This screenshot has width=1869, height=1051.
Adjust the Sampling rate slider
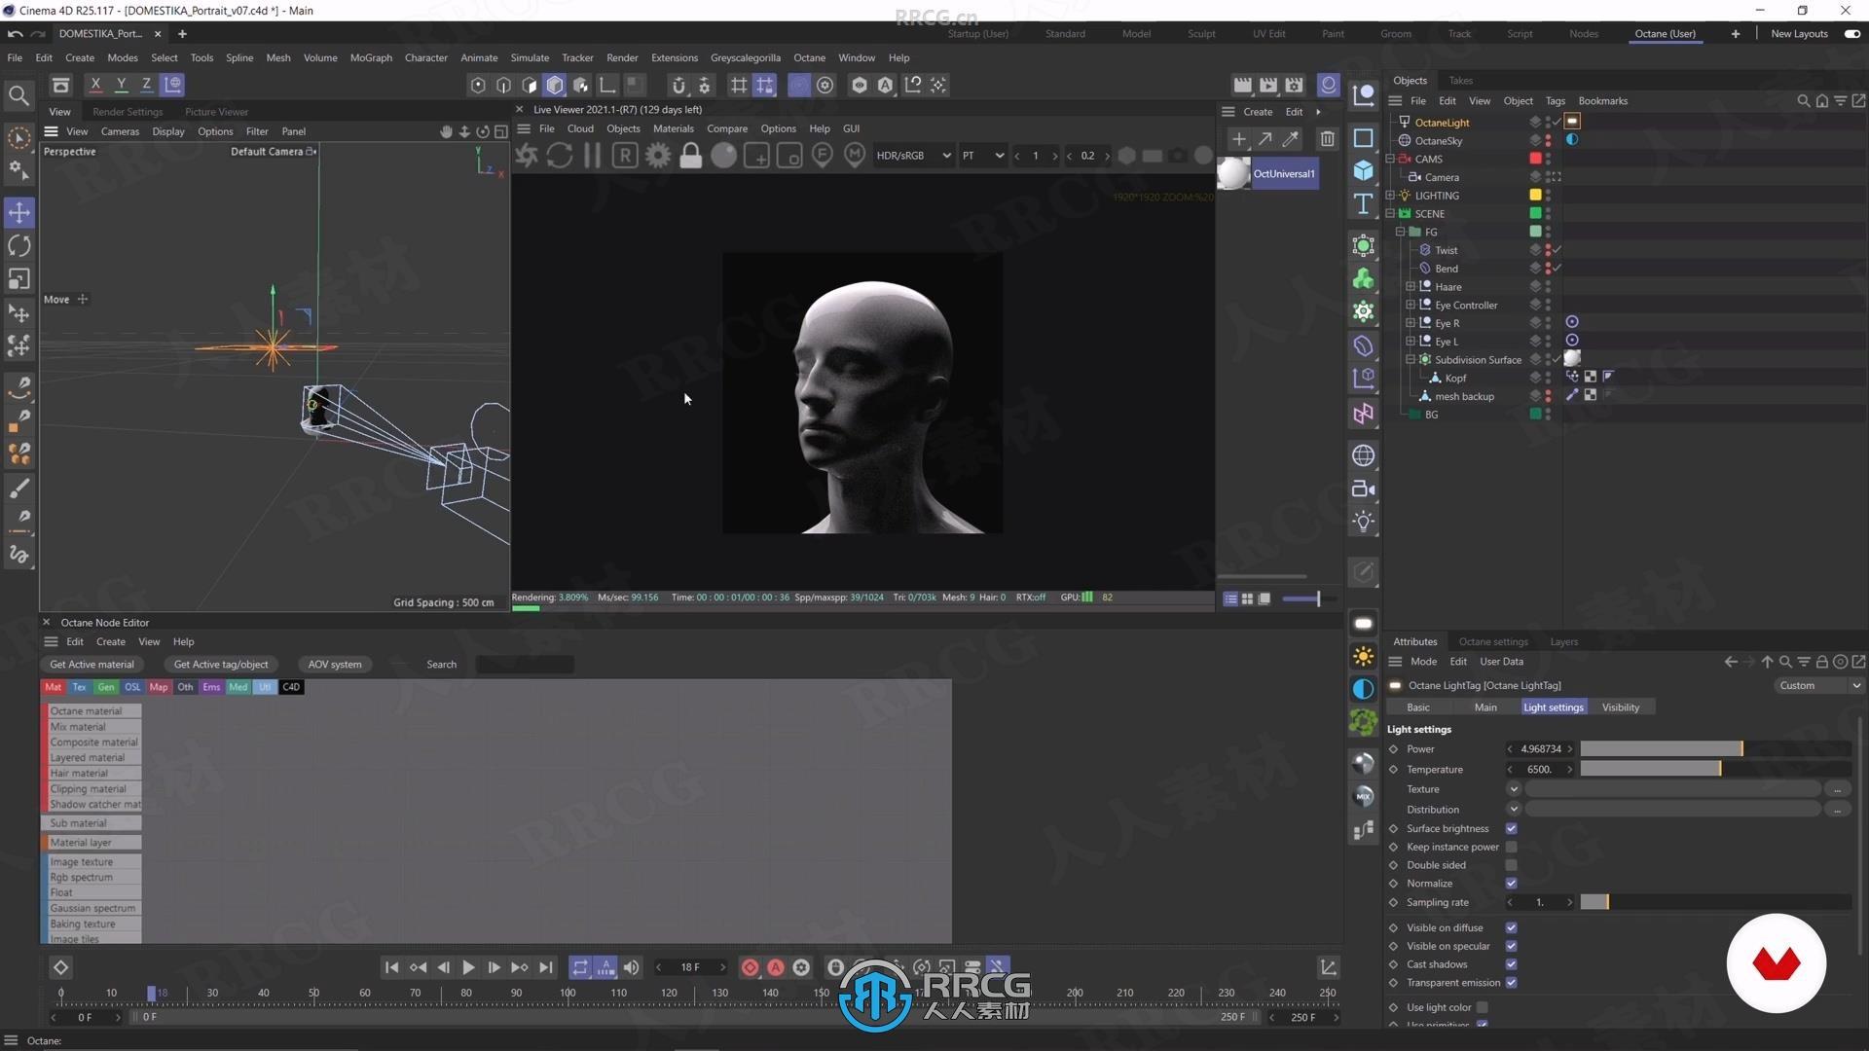click(x=1715, y=902)
